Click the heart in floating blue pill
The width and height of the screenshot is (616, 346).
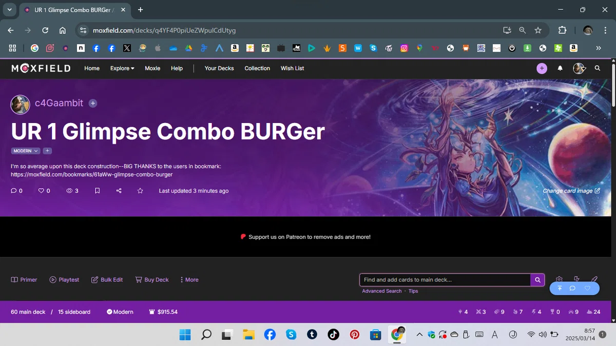tap(588, 289)
